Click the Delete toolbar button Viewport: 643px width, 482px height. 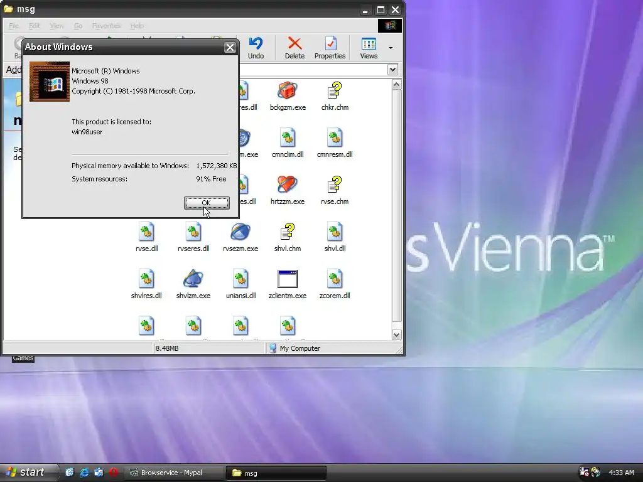pos(294,48)
